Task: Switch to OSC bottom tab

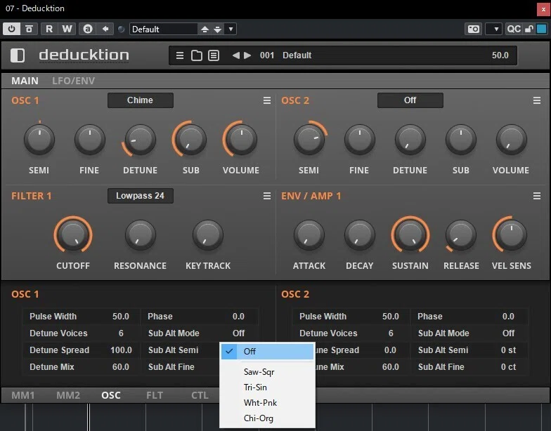Action: pyautogui.click(x=111, y=395)
